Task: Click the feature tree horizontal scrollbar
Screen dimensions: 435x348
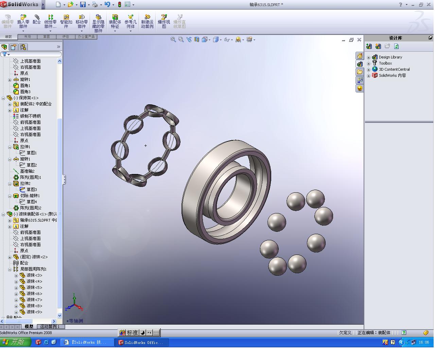Action: pyautogui.click(x=28, y=321)
